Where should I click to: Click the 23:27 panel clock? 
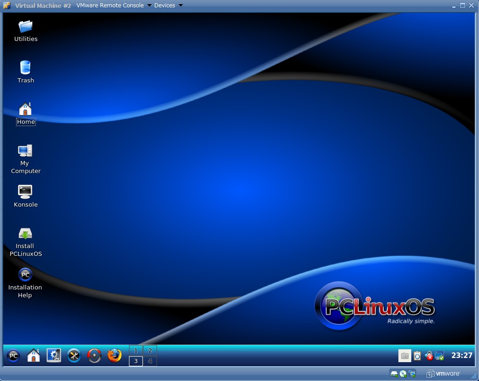461,355
